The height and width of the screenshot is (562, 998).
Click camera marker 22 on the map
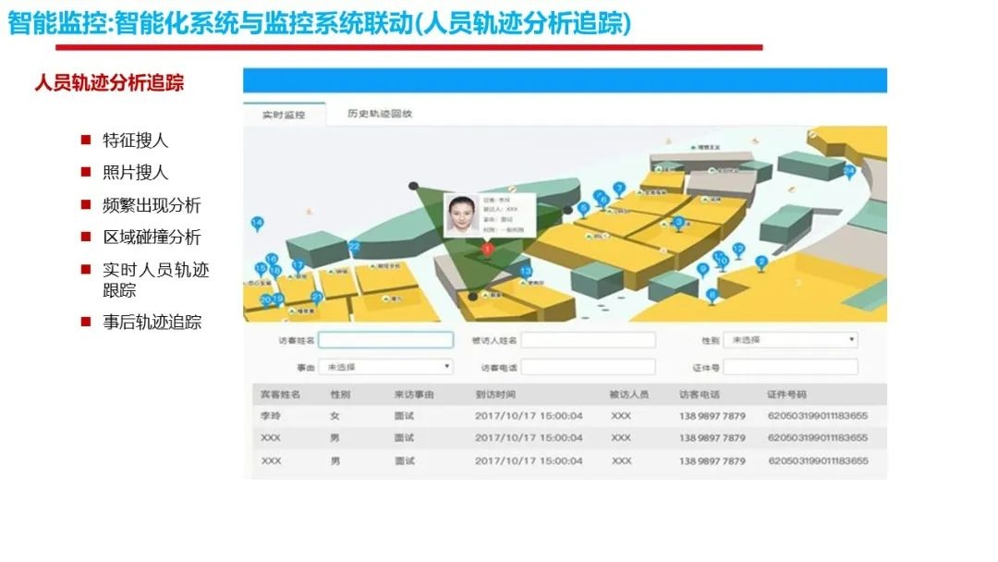354,246
